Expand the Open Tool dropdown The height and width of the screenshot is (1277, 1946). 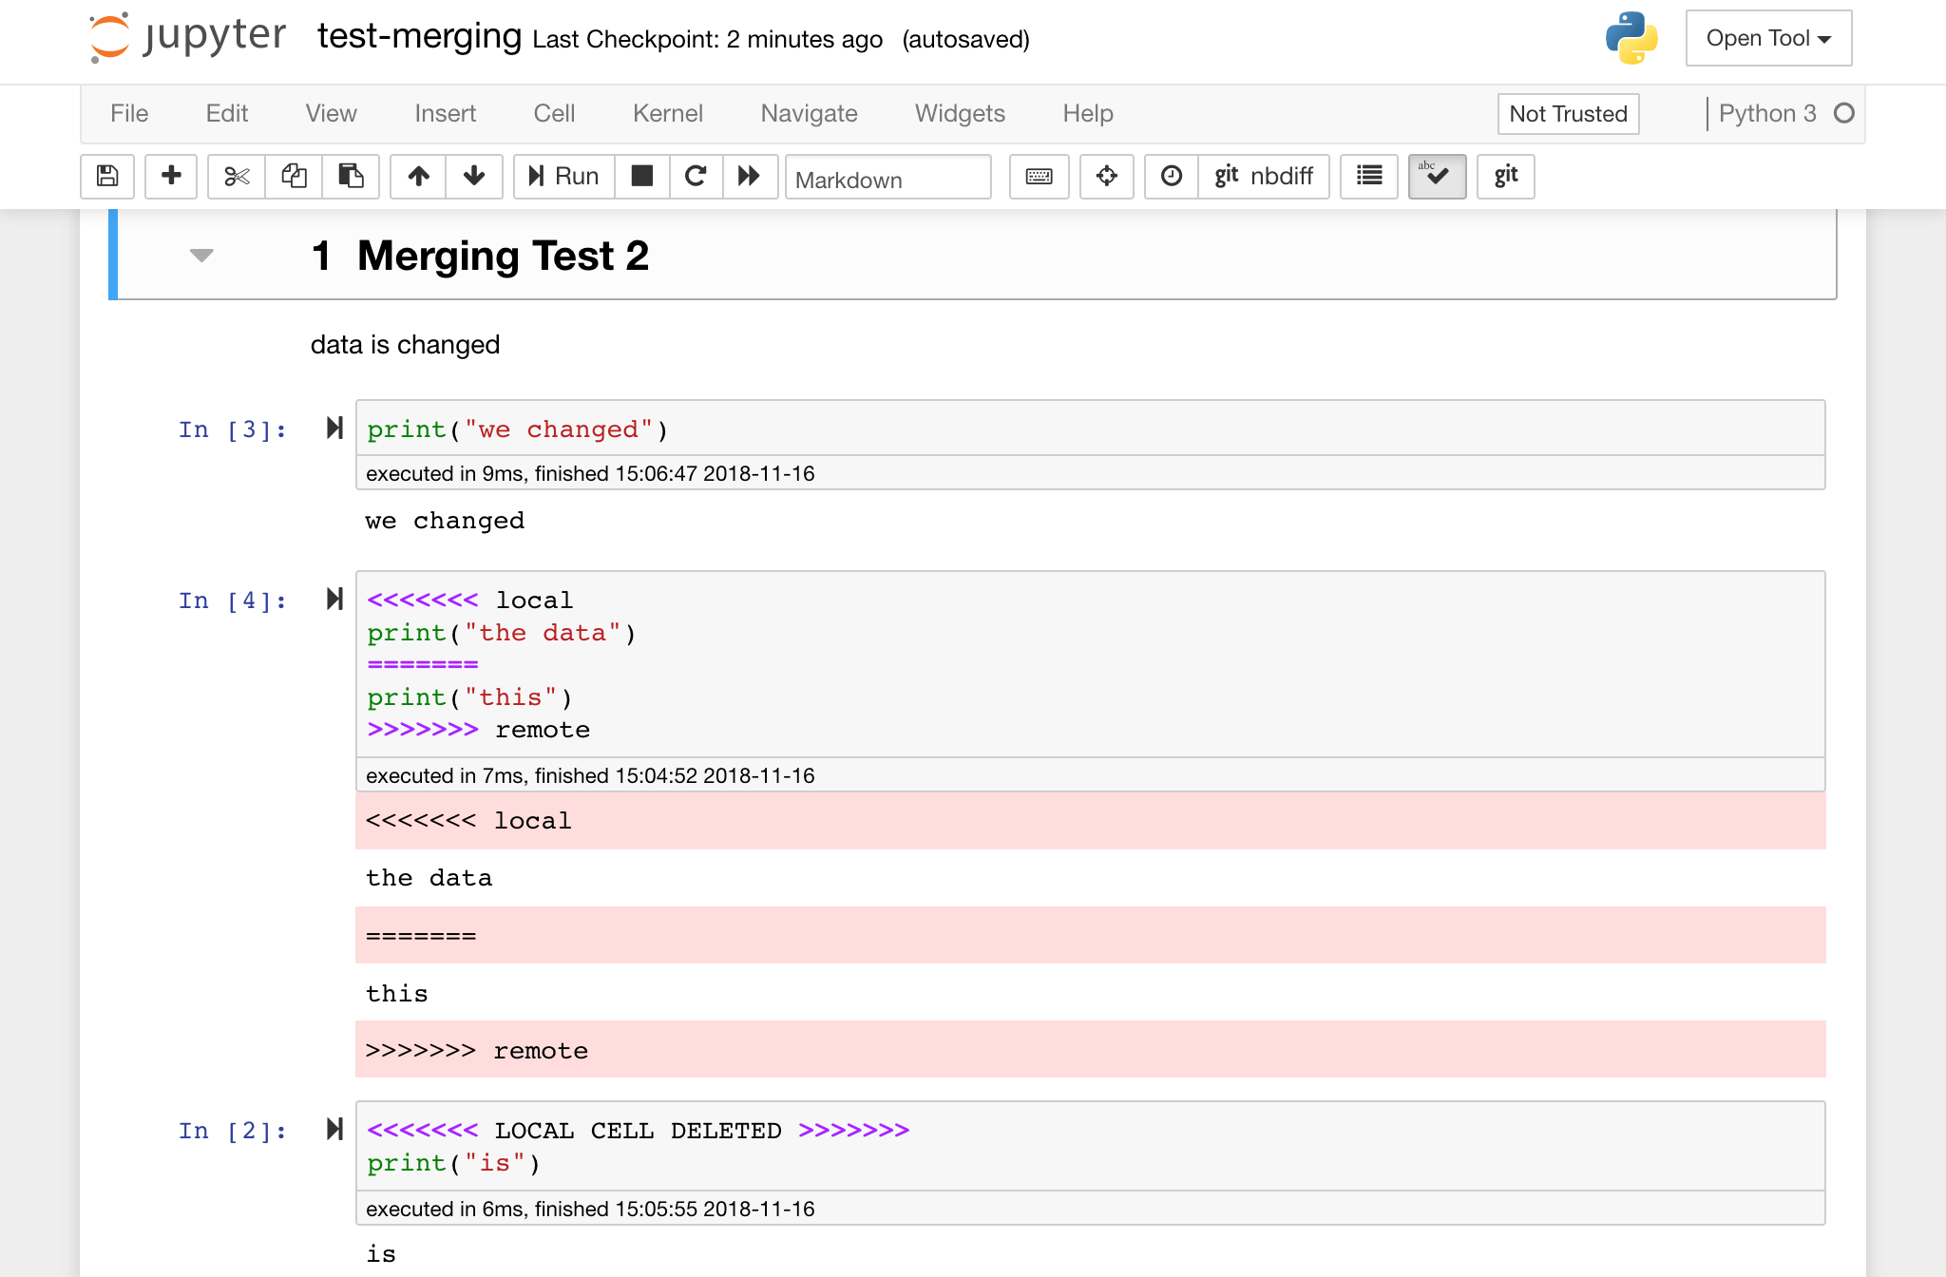1768,38
